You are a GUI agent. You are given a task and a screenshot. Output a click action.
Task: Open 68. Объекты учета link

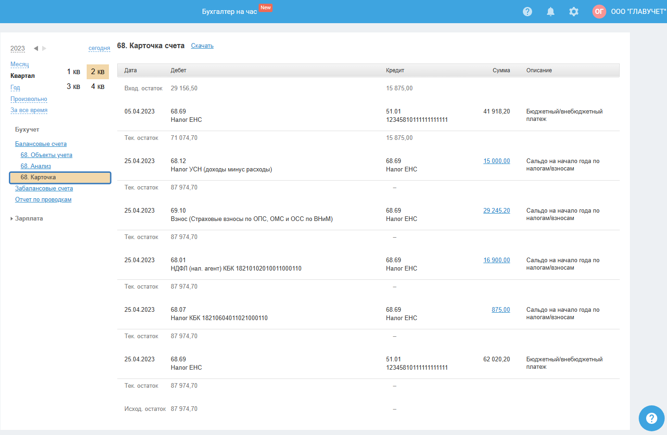point(46,155)
